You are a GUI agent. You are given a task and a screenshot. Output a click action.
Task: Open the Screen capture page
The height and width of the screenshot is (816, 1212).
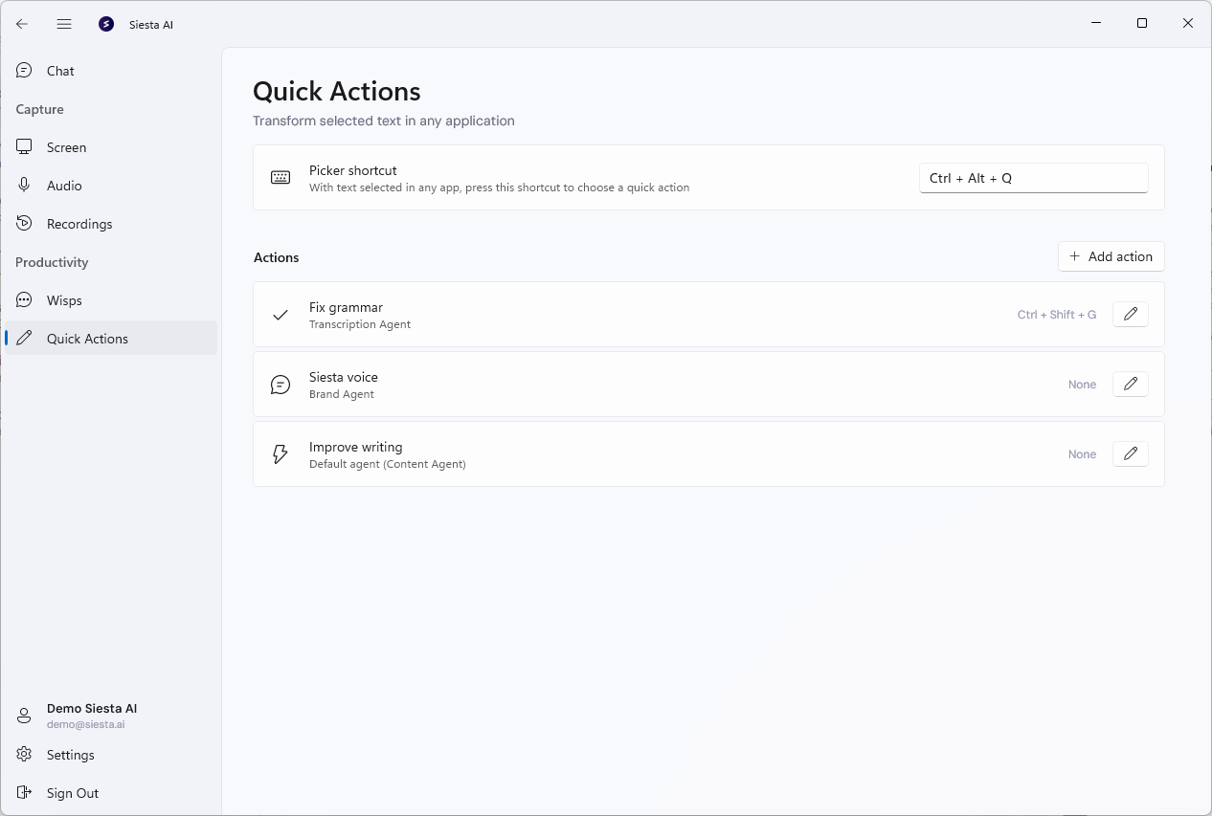pos(111,147)
